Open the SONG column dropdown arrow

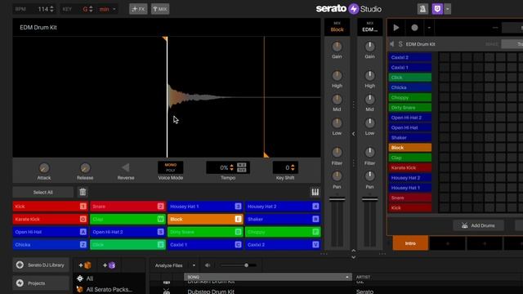346,277
